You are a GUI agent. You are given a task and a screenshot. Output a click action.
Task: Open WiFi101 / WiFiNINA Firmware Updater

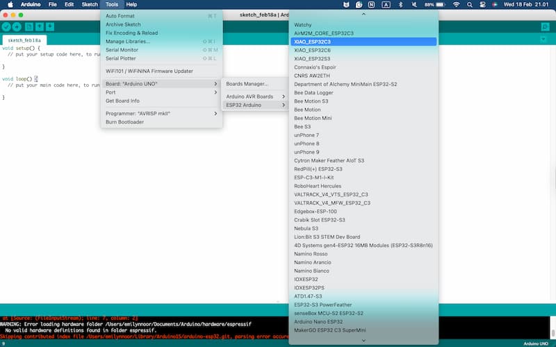coord(162,71)
